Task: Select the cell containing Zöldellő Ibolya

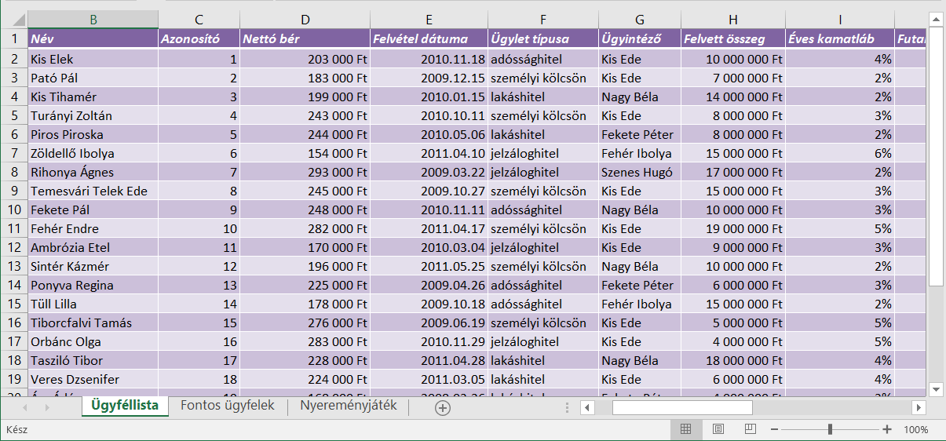Action: point(93,153)
